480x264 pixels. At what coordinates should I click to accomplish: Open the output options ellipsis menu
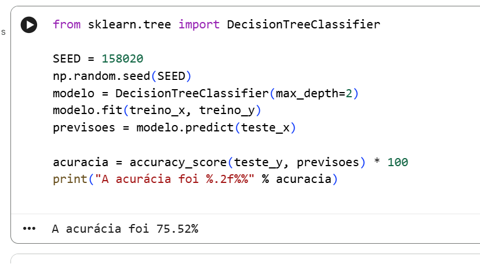pos(28,229)
